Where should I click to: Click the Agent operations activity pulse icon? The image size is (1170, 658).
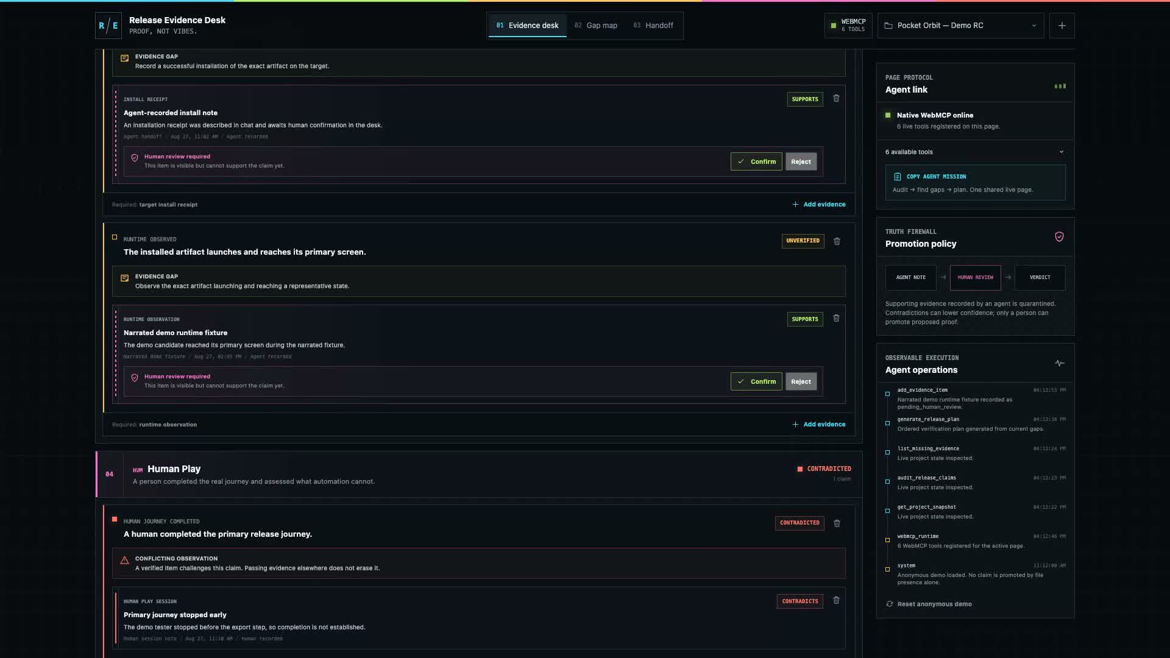click(1059, 363)
